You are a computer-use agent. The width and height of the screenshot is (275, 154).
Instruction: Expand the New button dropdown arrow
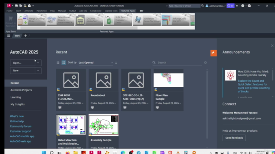click(x=38, y=71)
